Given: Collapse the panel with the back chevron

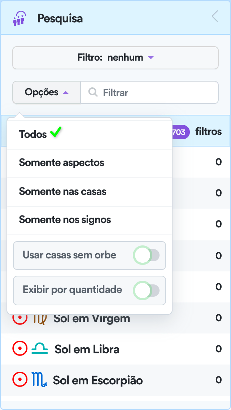Looking at the screenshot, I should click(215, 17).
